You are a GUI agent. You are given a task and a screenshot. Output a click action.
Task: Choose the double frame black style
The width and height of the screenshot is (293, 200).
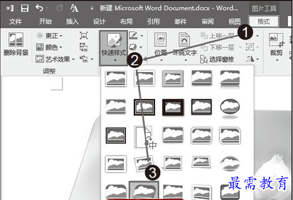point(144,107)
